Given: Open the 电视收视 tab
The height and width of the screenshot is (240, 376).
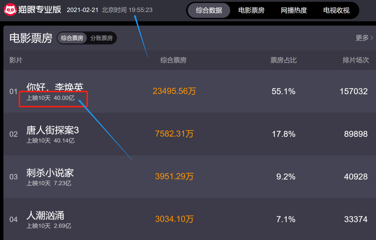Looking at the screenshot, I should [336, 10].
